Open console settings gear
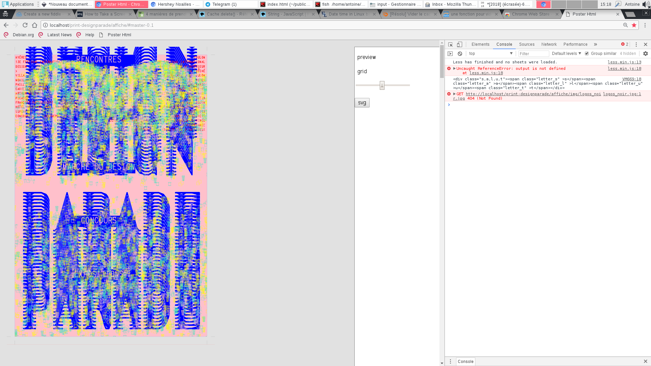This screenshot has width=651, height=366. tap(645, 54)
